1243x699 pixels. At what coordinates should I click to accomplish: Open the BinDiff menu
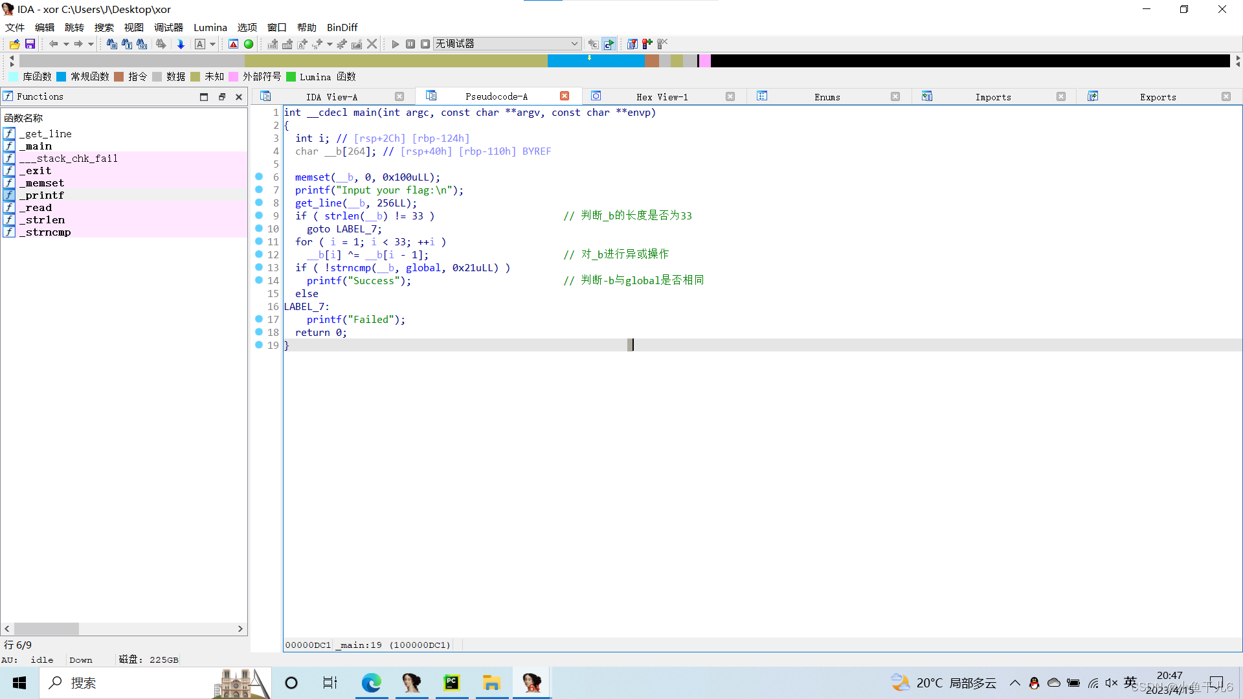click(x=342, y=27)
